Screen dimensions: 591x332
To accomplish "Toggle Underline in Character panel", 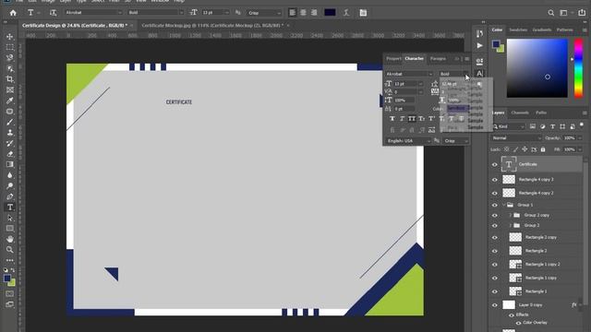I will point(452,119).
